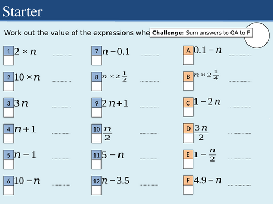Click the blue question 7 label box

coord(97,51)
